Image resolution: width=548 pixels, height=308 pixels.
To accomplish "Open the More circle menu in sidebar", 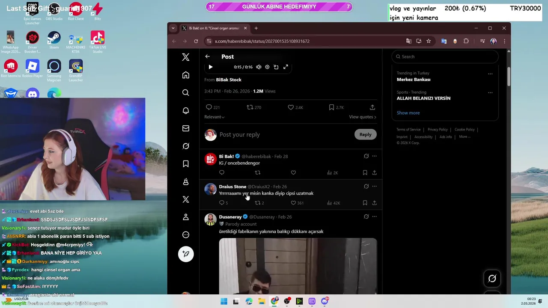I will [x=186, y=235].
